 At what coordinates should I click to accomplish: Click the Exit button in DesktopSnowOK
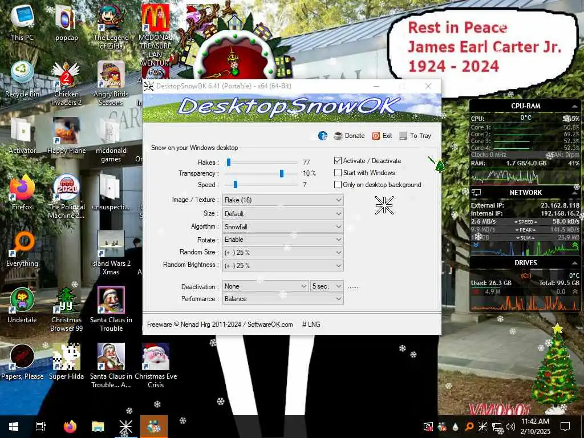[x=382, y=136]
